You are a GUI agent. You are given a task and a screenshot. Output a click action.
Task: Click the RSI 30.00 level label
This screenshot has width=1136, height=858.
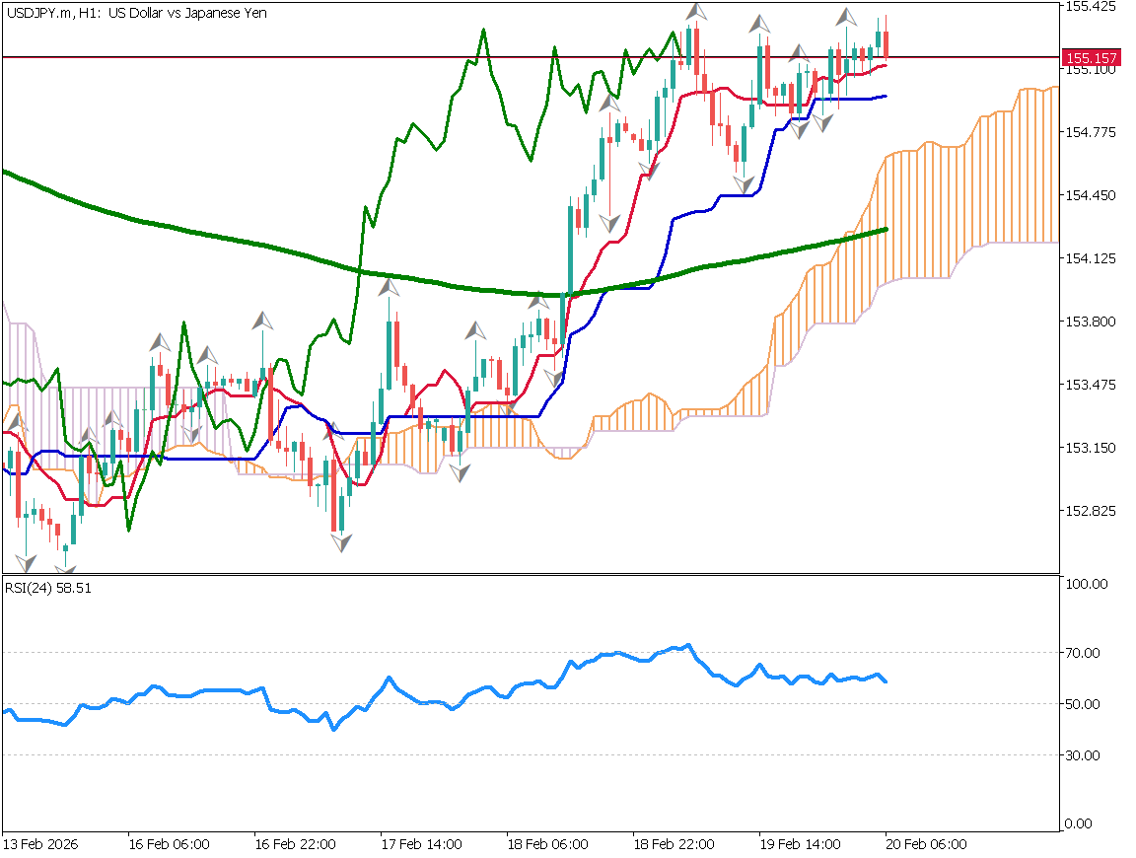coord(1083,755)
